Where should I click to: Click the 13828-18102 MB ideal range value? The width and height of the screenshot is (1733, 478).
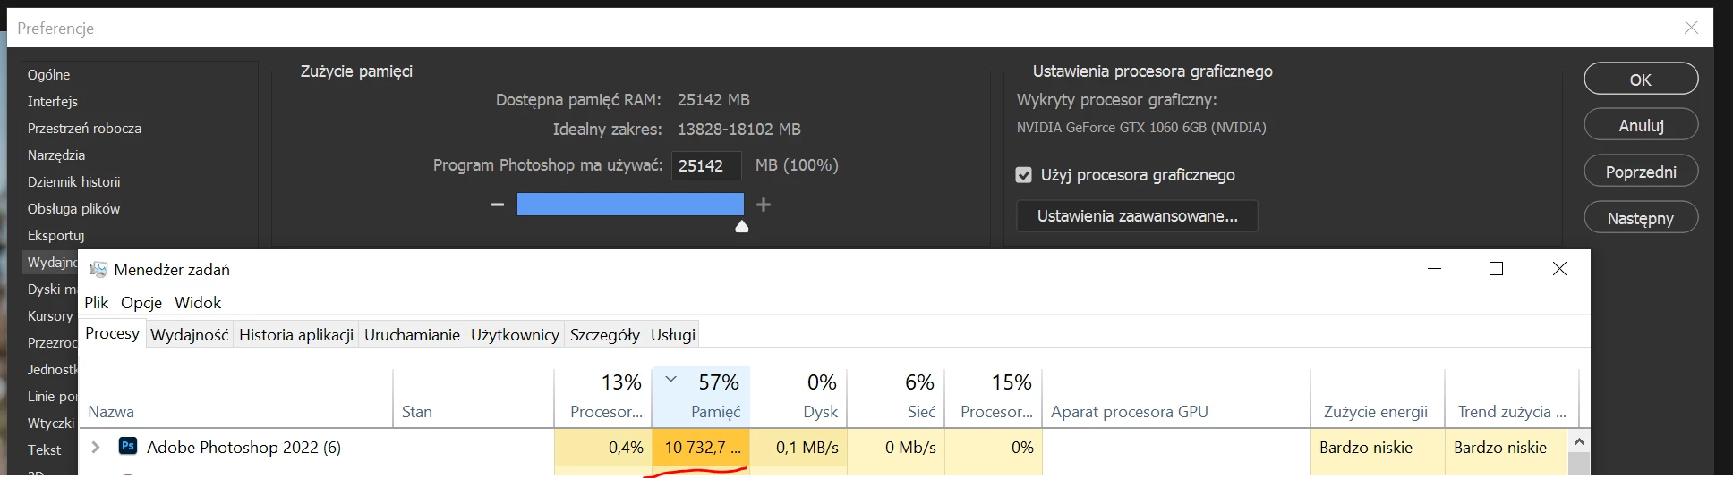[738, 130]
